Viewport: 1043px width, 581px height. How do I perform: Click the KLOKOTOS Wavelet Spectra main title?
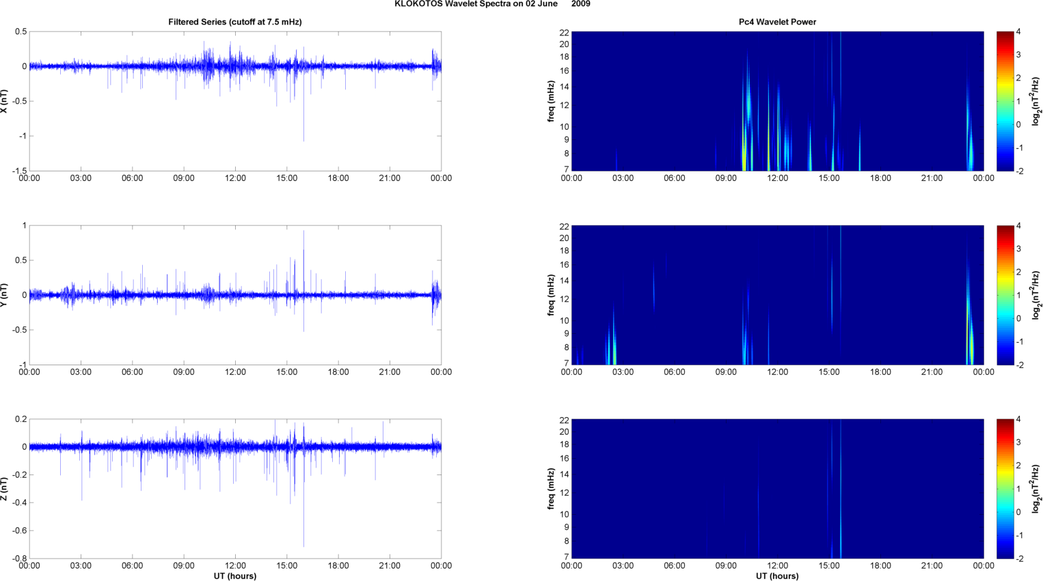tap(492, 4)
